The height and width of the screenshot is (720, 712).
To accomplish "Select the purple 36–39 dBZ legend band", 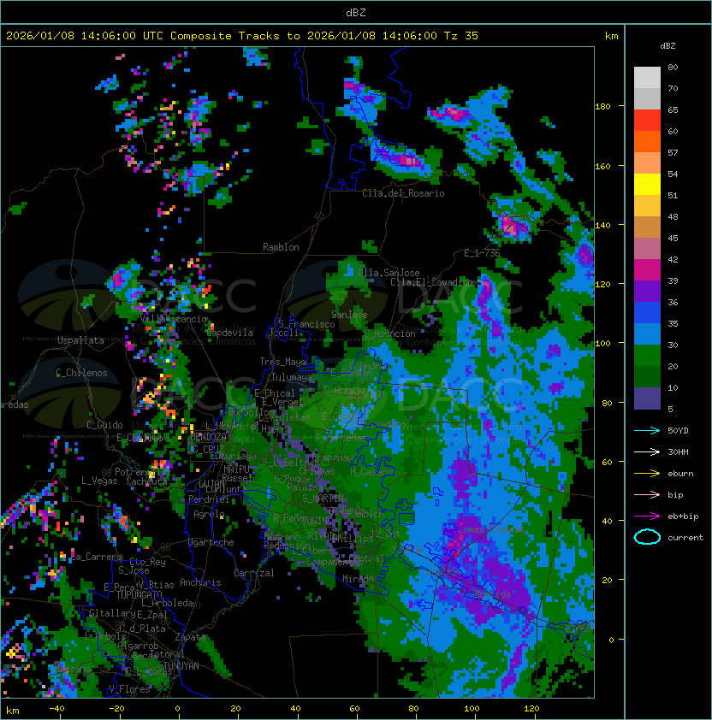I will [x=647, y=292].
